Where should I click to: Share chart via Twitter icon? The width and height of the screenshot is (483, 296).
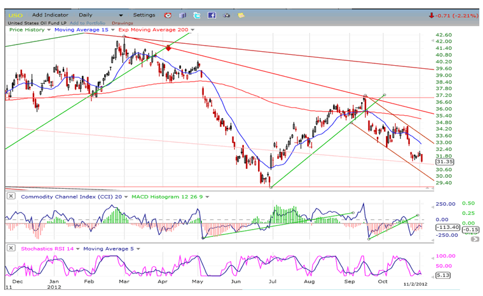pos(196,15)
